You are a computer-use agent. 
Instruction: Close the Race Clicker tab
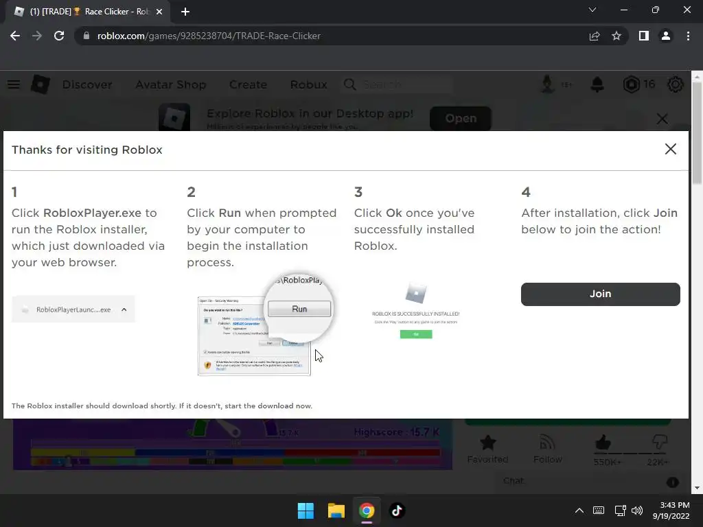click(x=159, y=12)
